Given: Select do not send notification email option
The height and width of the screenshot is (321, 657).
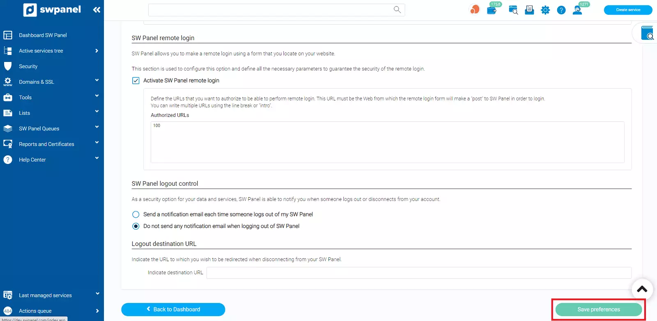Looking at the screenshot, I should point(136,226).
